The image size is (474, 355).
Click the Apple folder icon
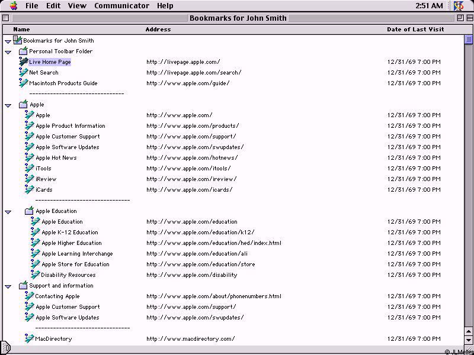coord(23,105)
